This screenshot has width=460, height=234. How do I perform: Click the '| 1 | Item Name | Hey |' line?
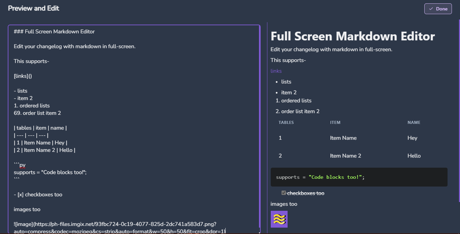click(41, 143)
